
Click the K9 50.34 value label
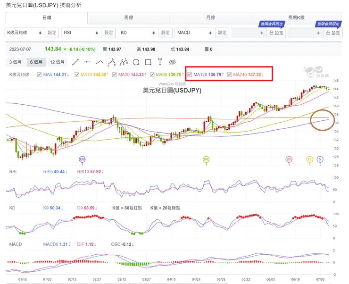(53, 208)
